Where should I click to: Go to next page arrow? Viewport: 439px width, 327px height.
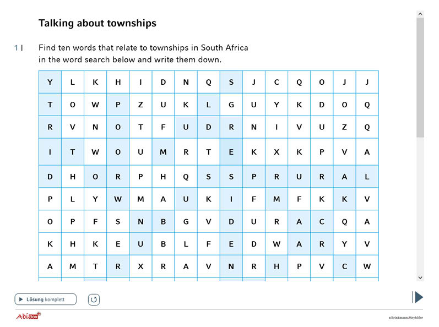pyautogui.click(x=418, y=297)
